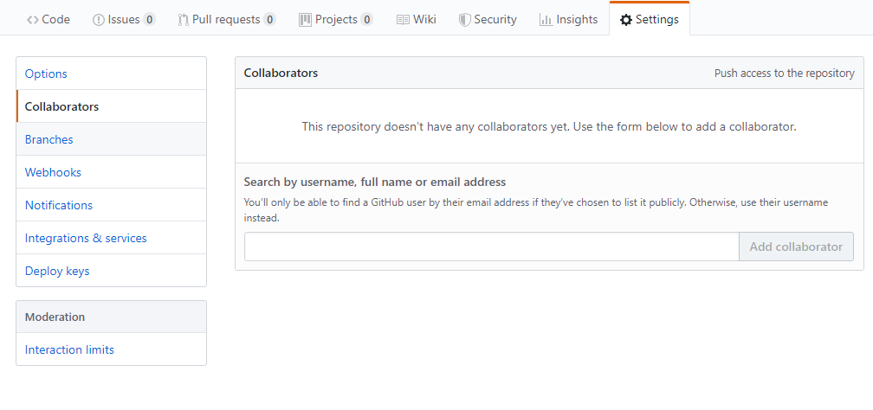
Task: Open Integrations & services
Action: click(86, 238)
